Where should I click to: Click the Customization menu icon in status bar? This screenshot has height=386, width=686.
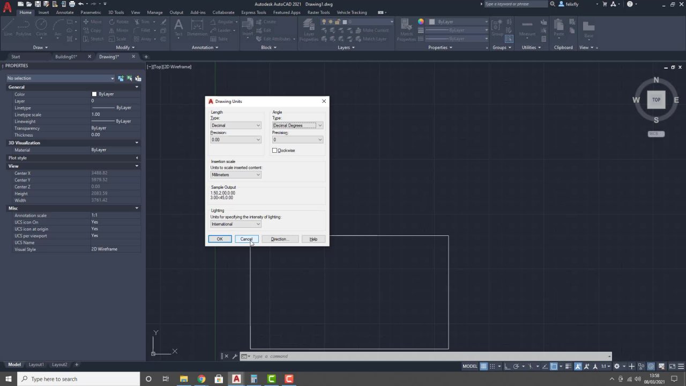[680, 366]
